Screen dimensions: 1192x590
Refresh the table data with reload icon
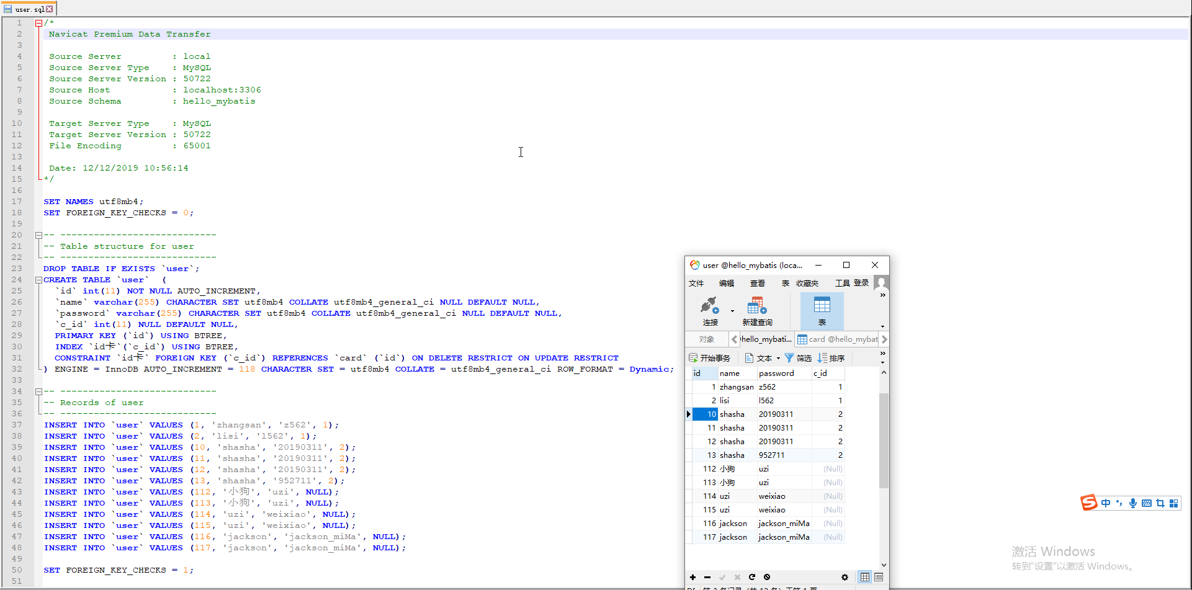click(752, 577)
